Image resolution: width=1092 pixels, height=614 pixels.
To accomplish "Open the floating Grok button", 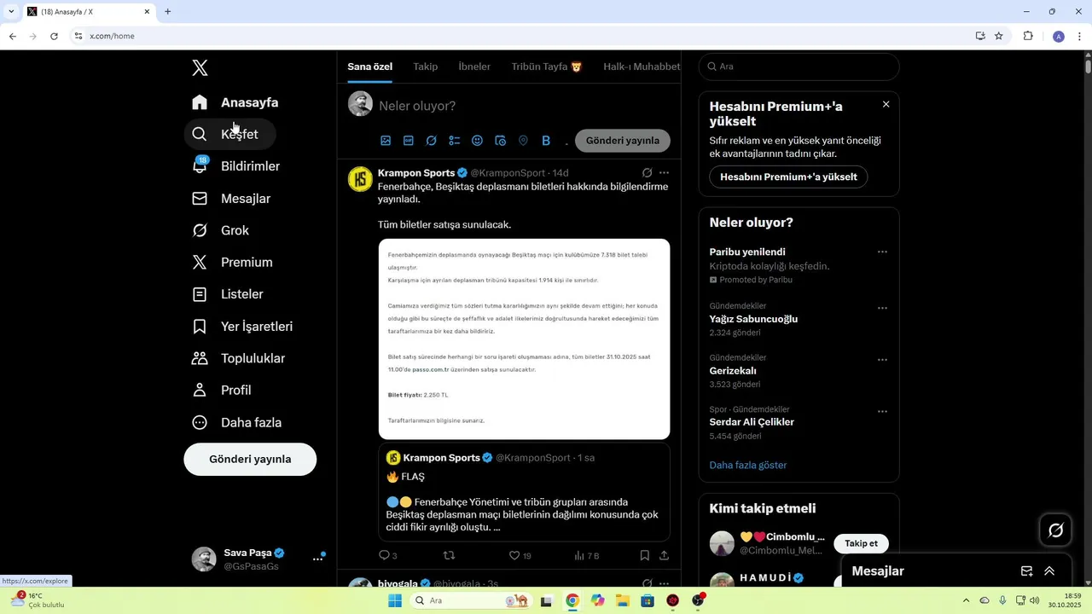I will [1055, 530].
